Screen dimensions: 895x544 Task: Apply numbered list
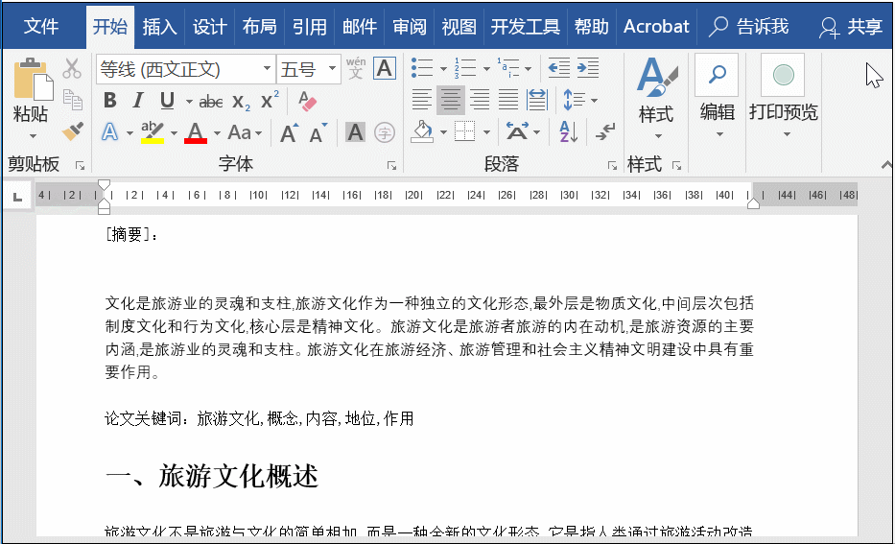pos(465,68)
